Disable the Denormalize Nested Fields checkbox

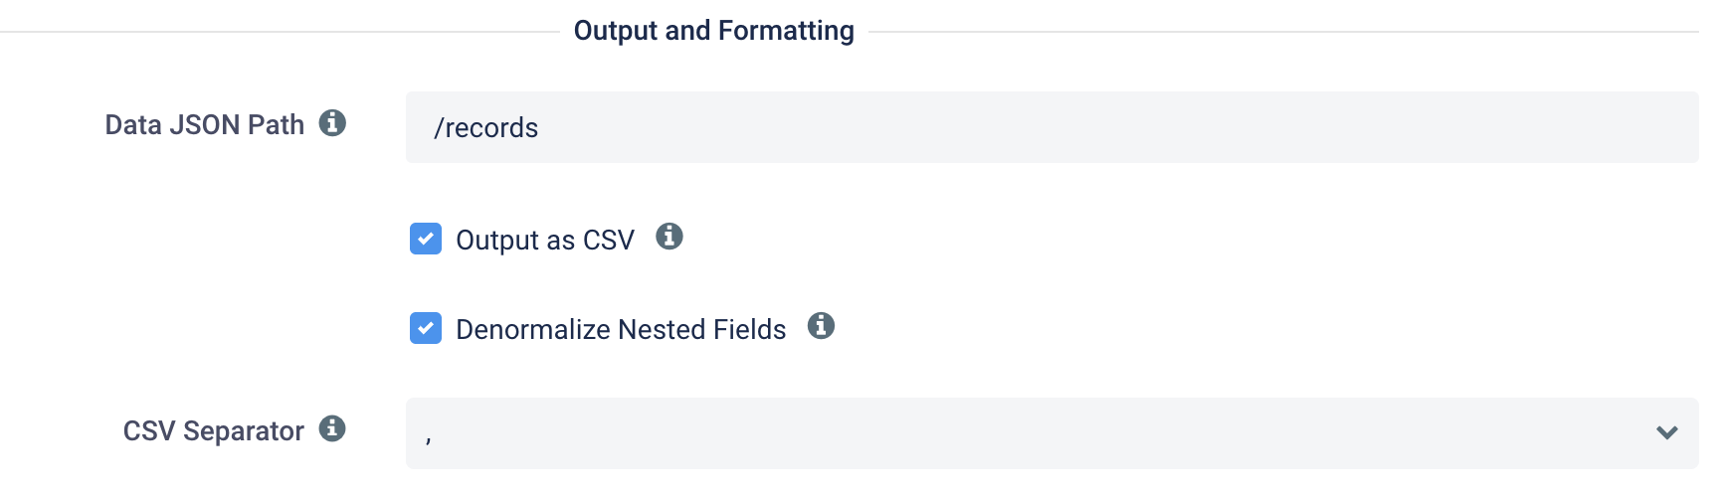tap(426, 328)
